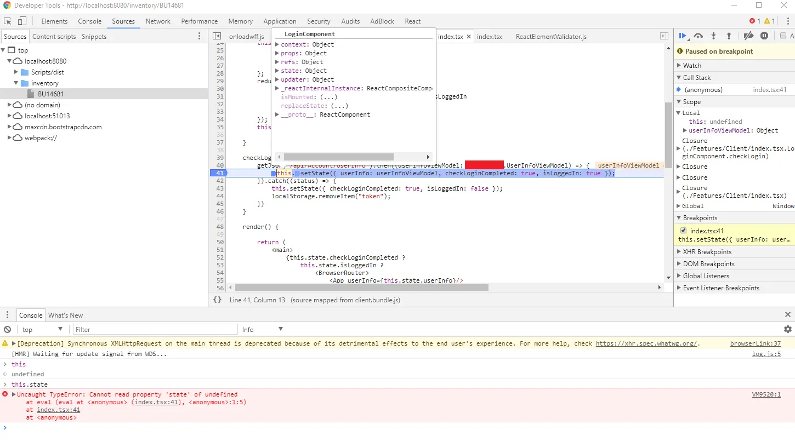Expand the state property in LoginComponent popup
The height and width of the screenshot is (442, 795).
[277, 71]
